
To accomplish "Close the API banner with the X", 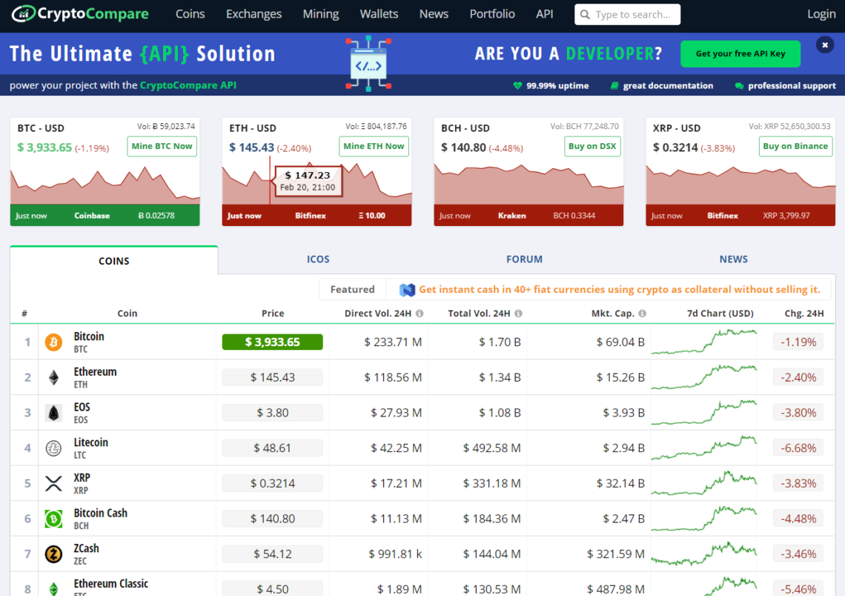I will click(824, 44).
